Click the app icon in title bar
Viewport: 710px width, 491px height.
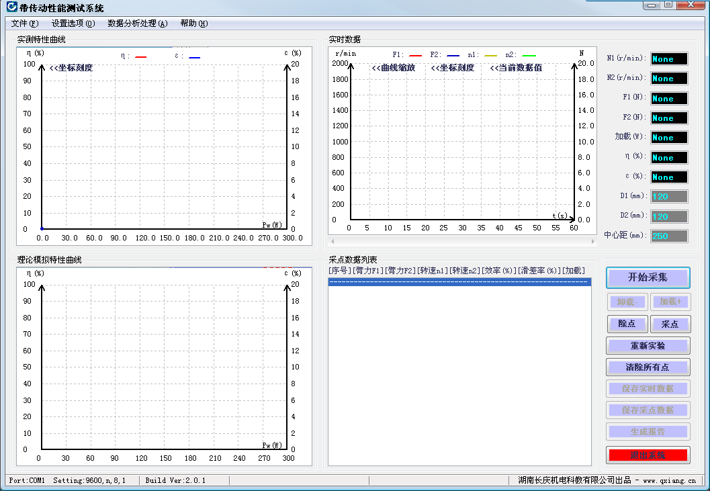click(x=11, y=8)
